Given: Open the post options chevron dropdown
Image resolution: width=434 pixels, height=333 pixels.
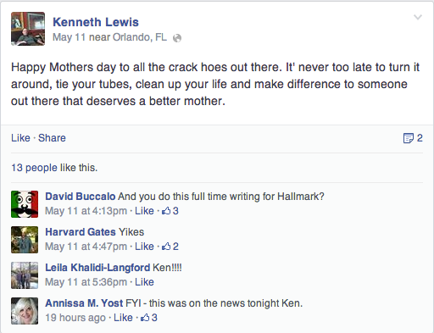Looking at the screenshot, I should click(418, 18).
